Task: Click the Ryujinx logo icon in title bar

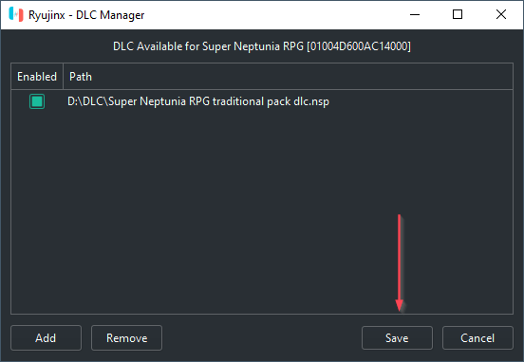Action: tap(16, 14)
